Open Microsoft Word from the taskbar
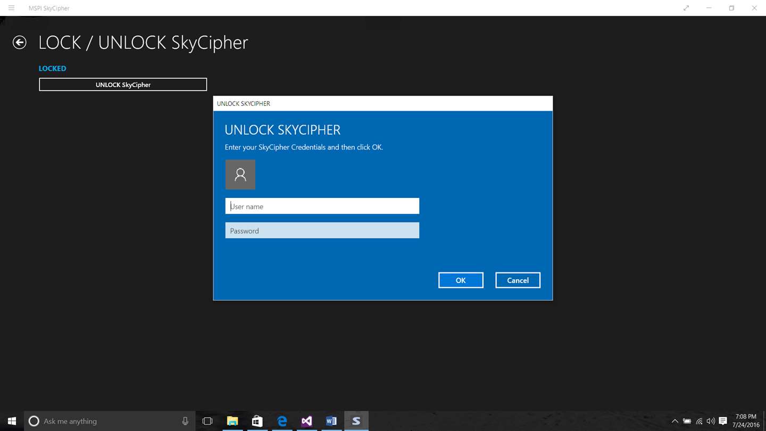766x431 pixels. (x=331, y=421)
